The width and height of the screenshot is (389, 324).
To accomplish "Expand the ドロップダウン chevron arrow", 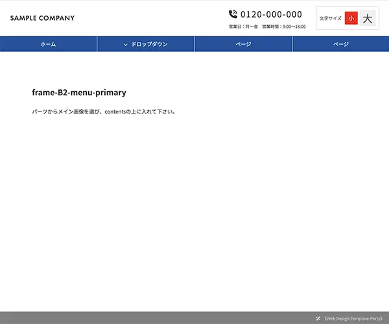I will click(125, 45).
